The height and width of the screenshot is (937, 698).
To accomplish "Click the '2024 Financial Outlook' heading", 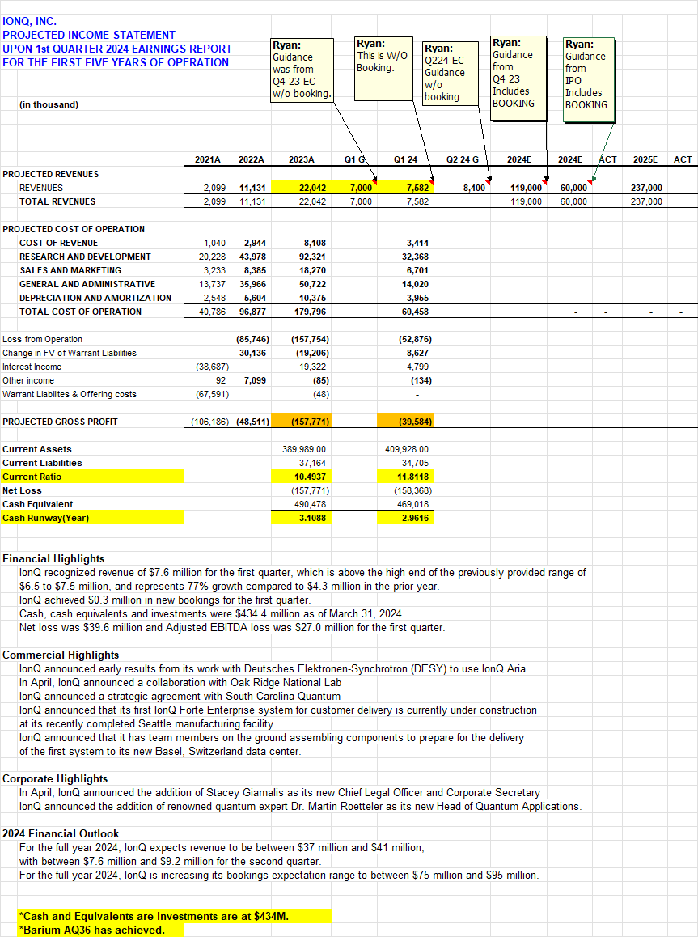I will [61, 833].
